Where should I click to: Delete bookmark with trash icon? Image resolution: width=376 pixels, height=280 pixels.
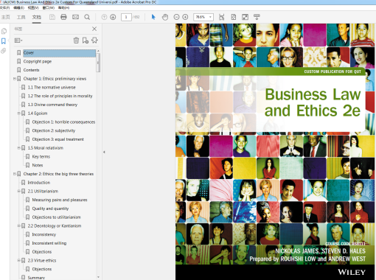click(76, 41)
